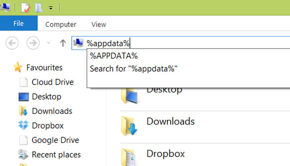Image resolution: width=290 pixels, height=166 pixels.
Task: Open Downloads in the sidebar
Action: point(52,111)
